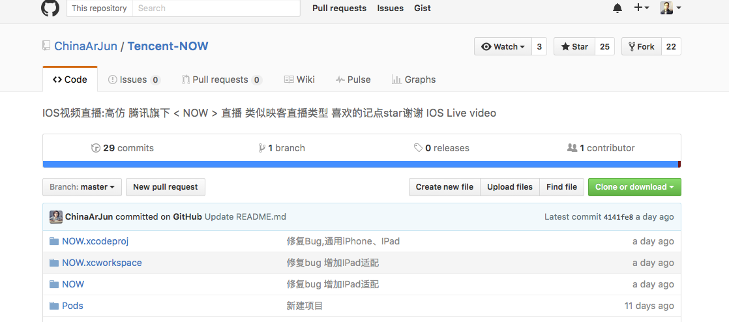Click the 11 days ago timestamp
Viewport: 729px width, 322px height.
[649, 305]
